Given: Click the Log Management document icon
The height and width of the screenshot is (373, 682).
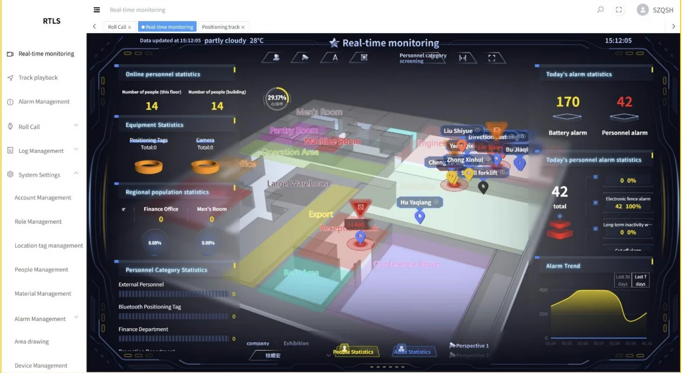Looking at the screenshot, I should tap(10, 150).
